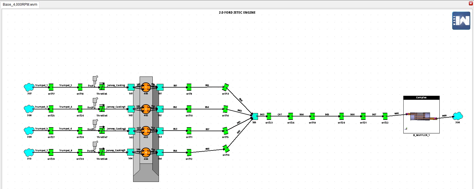Image resolution: width=474 pixels, height=189 pixels.
Task: Click exhaust ambient cloud 306
Action: click(x=458, y=116)
